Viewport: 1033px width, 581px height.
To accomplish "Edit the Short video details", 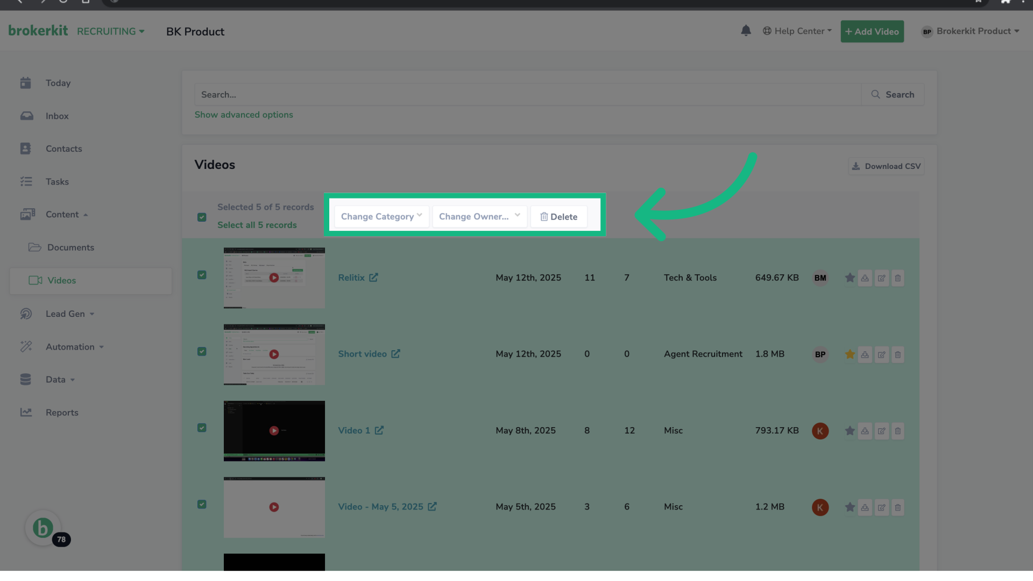I will pos(881,355).
